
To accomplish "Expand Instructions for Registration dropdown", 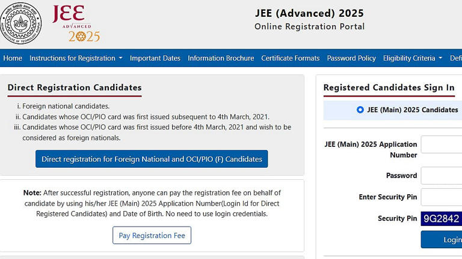I will click(76, 58).
